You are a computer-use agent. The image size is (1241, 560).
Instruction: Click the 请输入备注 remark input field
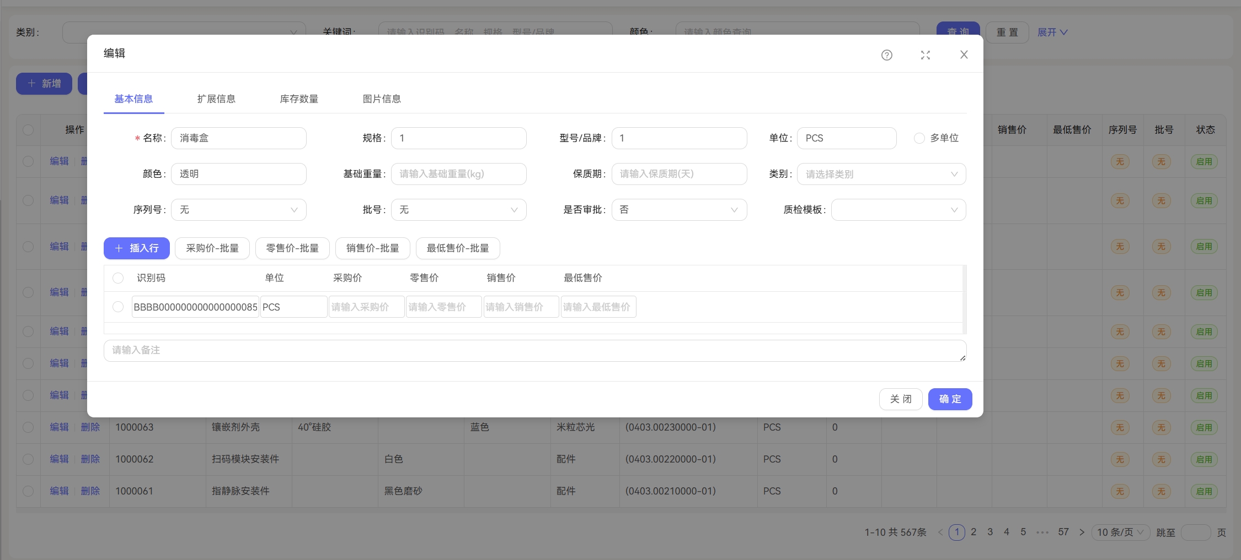[x=386, y=350]
